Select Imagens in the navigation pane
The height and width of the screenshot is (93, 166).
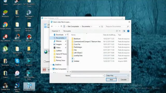(x=59, y=44)
